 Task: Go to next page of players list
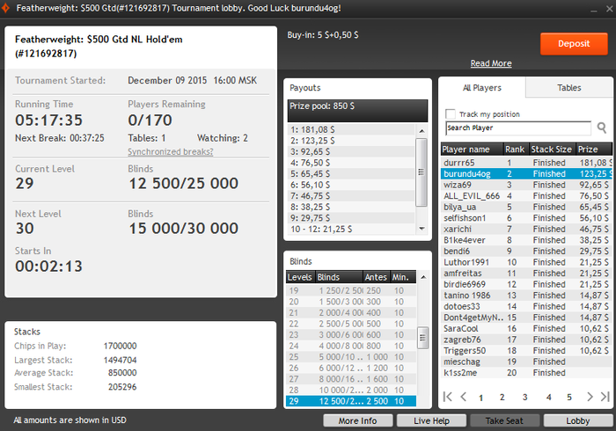[590, 397]
